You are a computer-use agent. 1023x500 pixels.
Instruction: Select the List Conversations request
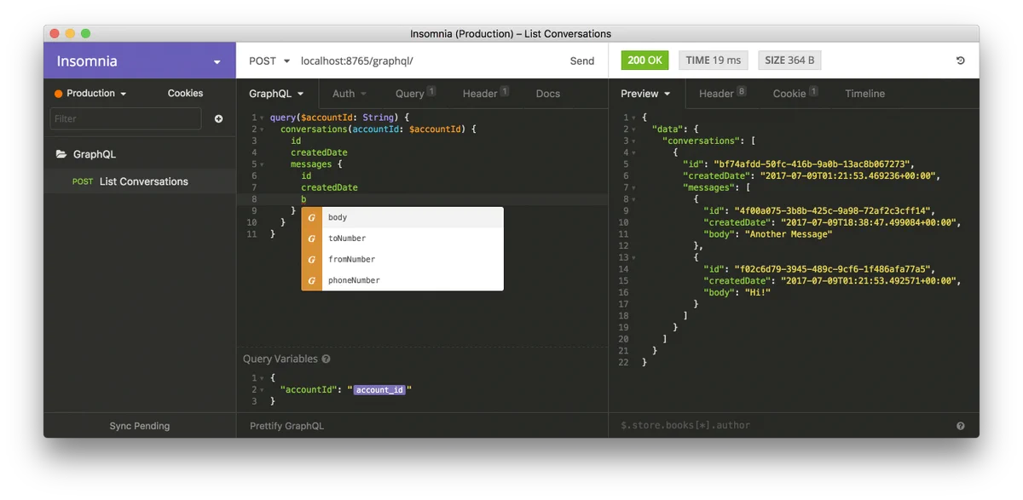coord(140,181)
